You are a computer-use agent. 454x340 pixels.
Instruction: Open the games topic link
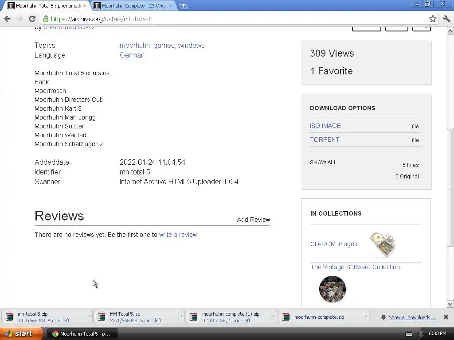(164, 46)
